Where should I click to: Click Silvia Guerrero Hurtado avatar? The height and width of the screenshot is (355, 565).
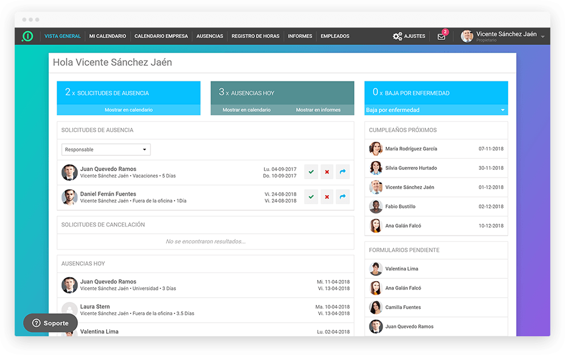[376, 168]
